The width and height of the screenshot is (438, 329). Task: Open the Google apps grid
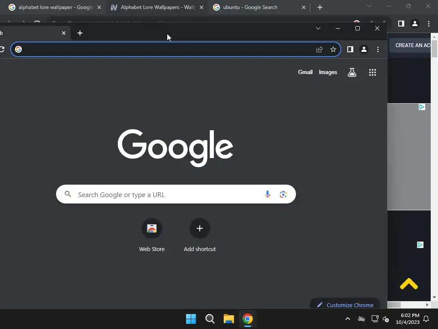(373, 72)
